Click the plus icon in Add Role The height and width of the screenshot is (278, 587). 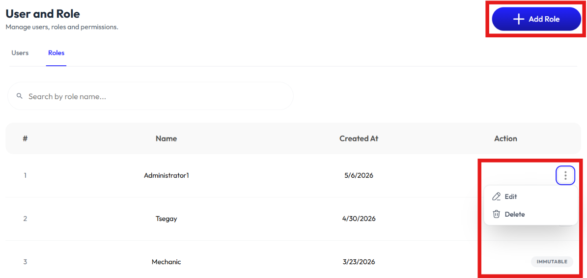518,19
